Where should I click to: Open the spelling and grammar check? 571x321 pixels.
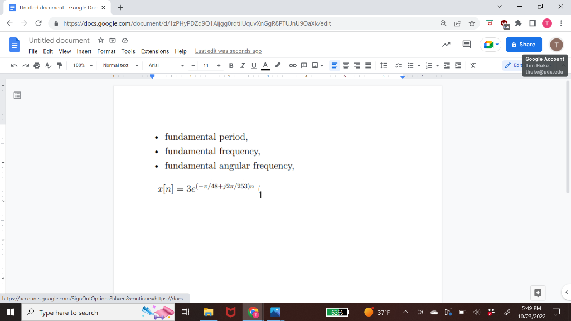pos(48,65)
